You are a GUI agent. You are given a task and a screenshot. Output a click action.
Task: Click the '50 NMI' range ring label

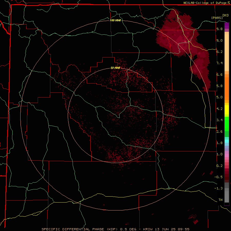[115, 68]
